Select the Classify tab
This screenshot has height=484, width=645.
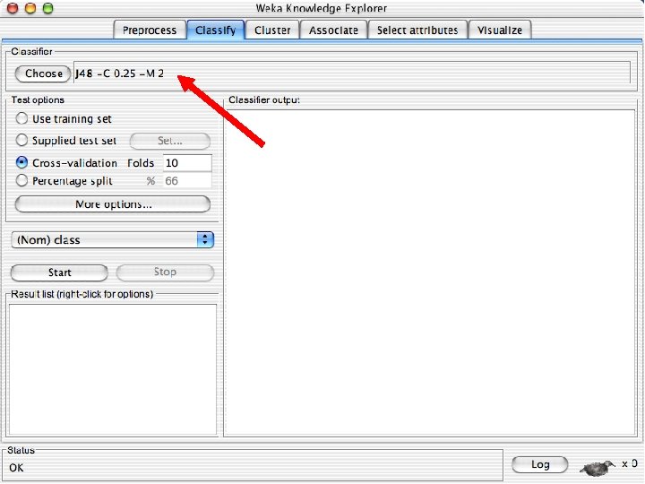(216, 30)
